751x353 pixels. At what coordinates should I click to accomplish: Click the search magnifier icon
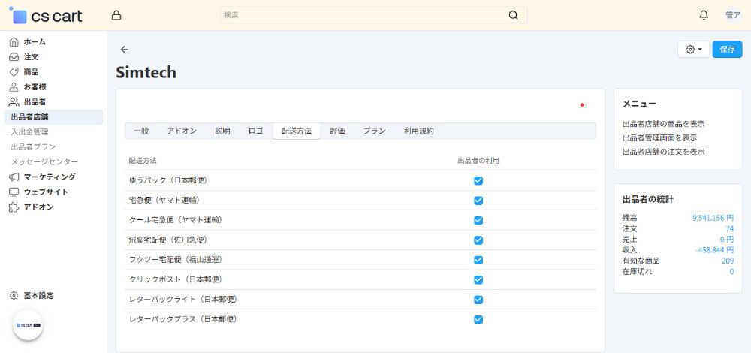pos(513,15)
